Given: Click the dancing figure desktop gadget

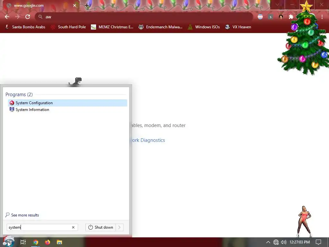Looking at the screenshot, I should [304, 222].
